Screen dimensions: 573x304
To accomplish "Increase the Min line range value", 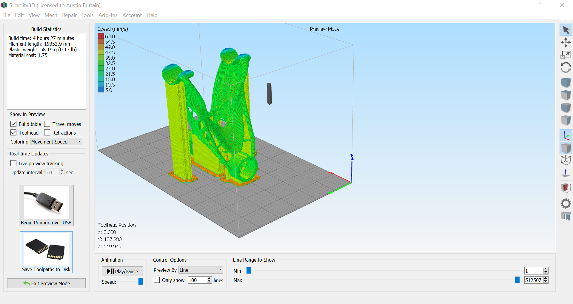I will [x=546, y=269].
